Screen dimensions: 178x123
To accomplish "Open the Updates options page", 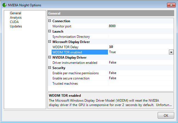I will coord(16,26).
